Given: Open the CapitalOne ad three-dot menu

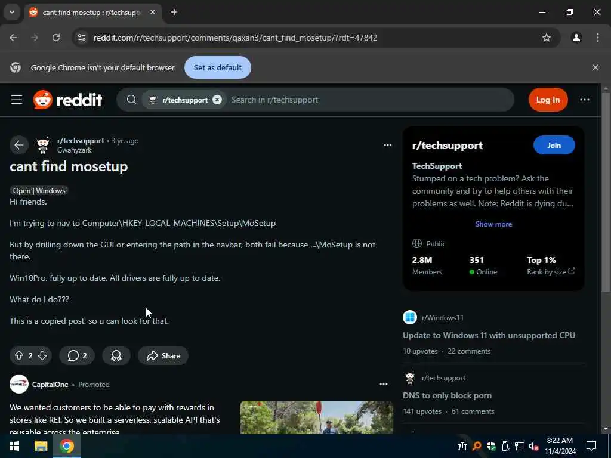Looking at the screenshot, I should [x=384, y=384].
